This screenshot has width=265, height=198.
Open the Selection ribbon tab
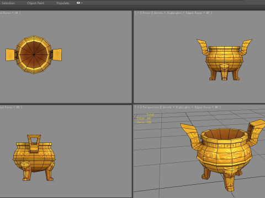pos(8,3)
